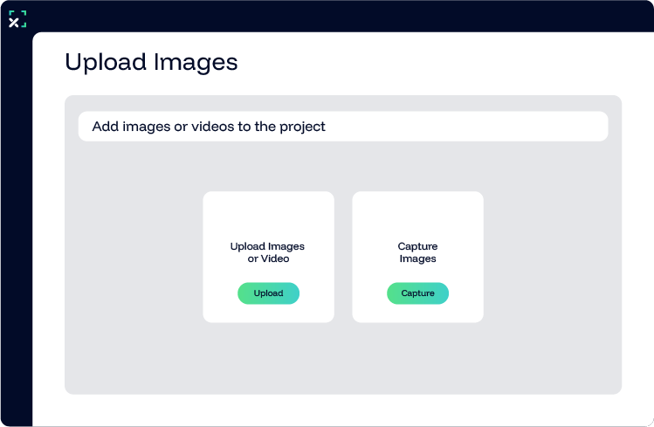
Task: Click the gray panel area beneath the two cards
Action: tap(343, 358)
